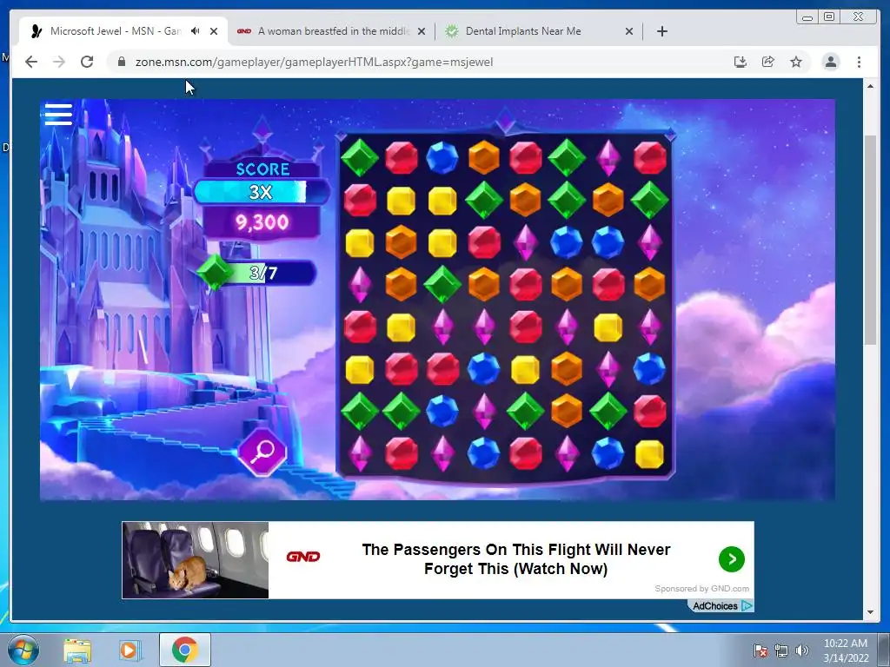Open the network tray icon
Viewport: 890px width, 667px height.
click(x=781, y=650)
